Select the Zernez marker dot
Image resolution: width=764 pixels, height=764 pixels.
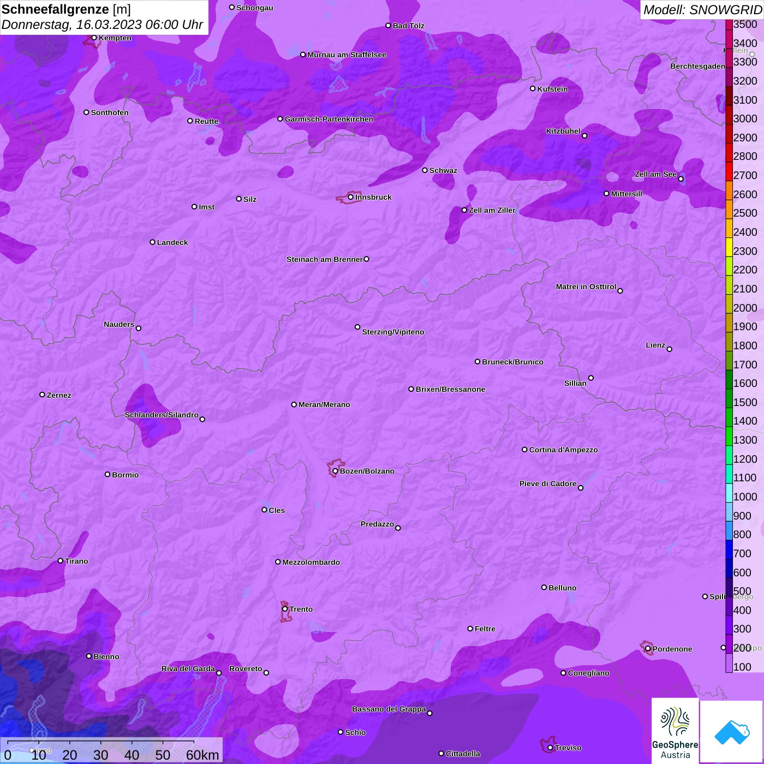[43, 395]
